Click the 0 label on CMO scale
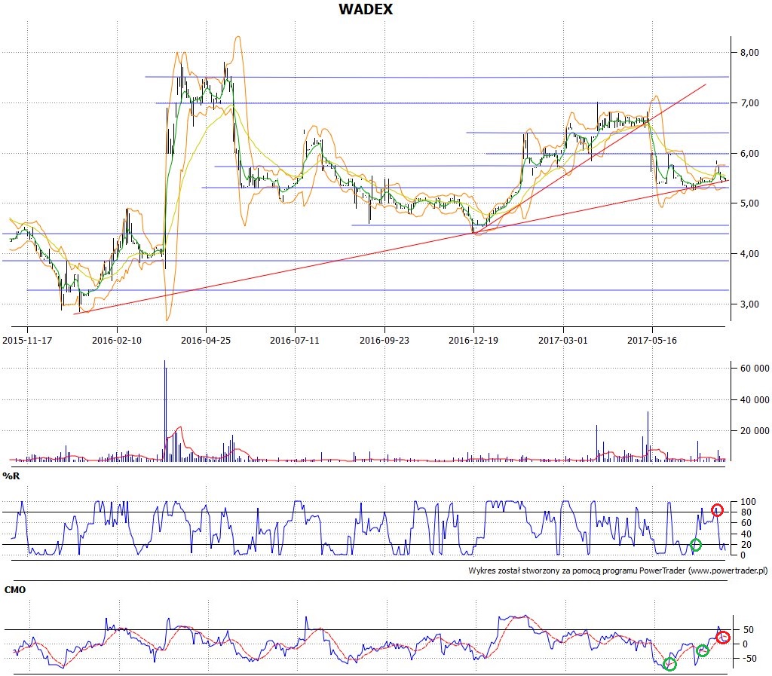Image resolution: width=772 pixels, height=676 pixels. [746, 644]
